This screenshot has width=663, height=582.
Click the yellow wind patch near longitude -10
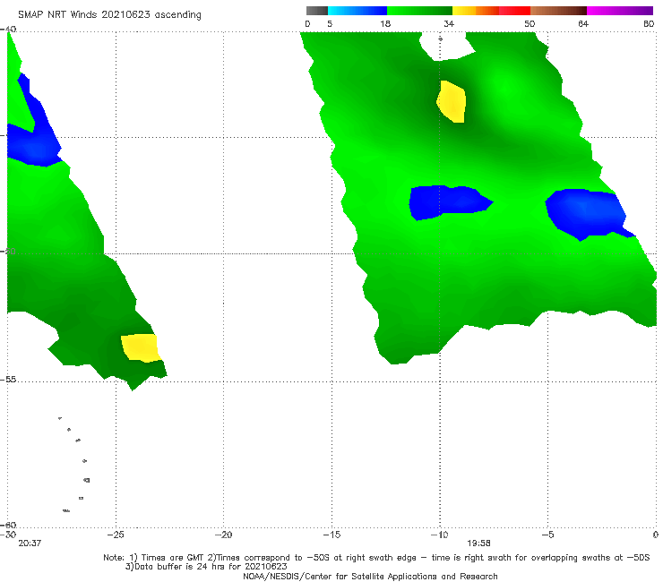452,101
